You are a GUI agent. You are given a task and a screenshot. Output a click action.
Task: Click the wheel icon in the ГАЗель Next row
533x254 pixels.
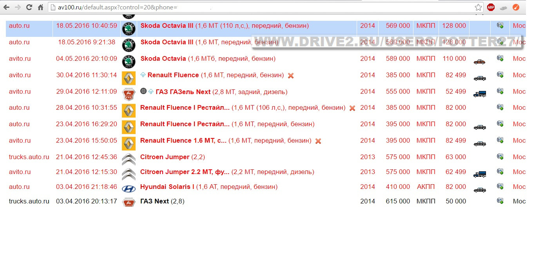(143, 91)
